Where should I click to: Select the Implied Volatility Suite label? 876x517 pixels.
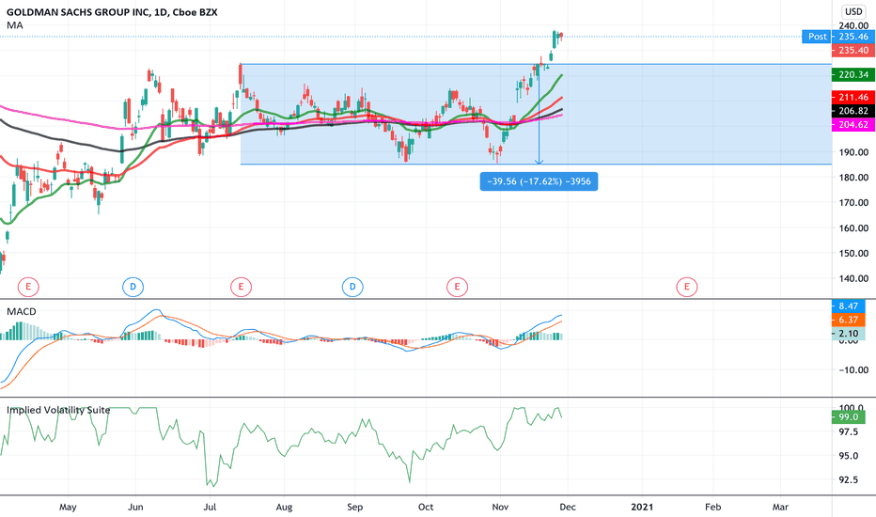click(x=58, y=410)
